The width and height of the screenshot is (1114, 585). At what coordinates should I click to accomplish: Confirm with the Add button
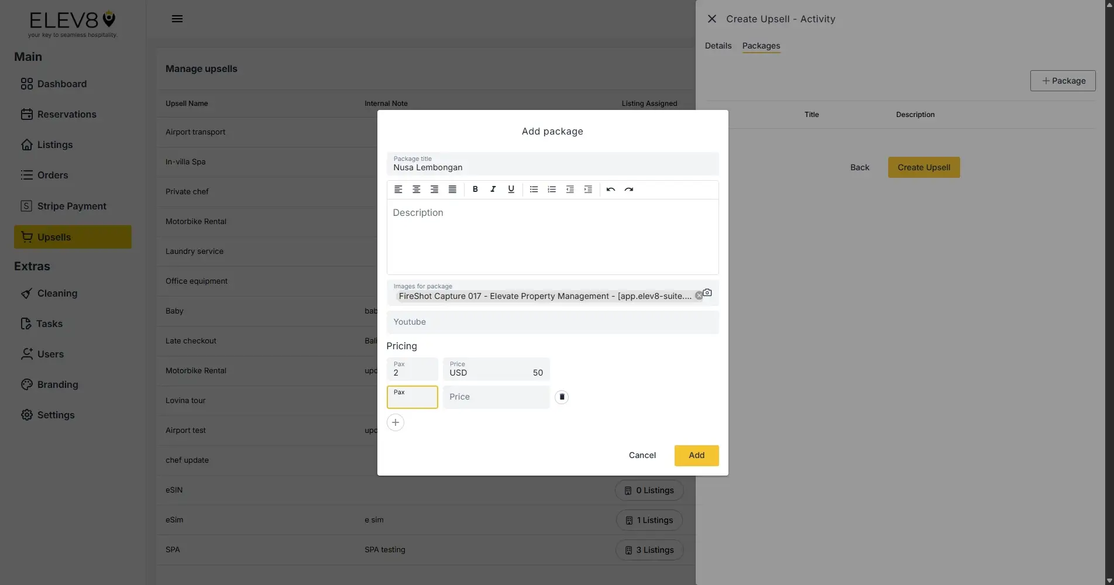click(696, 455)
